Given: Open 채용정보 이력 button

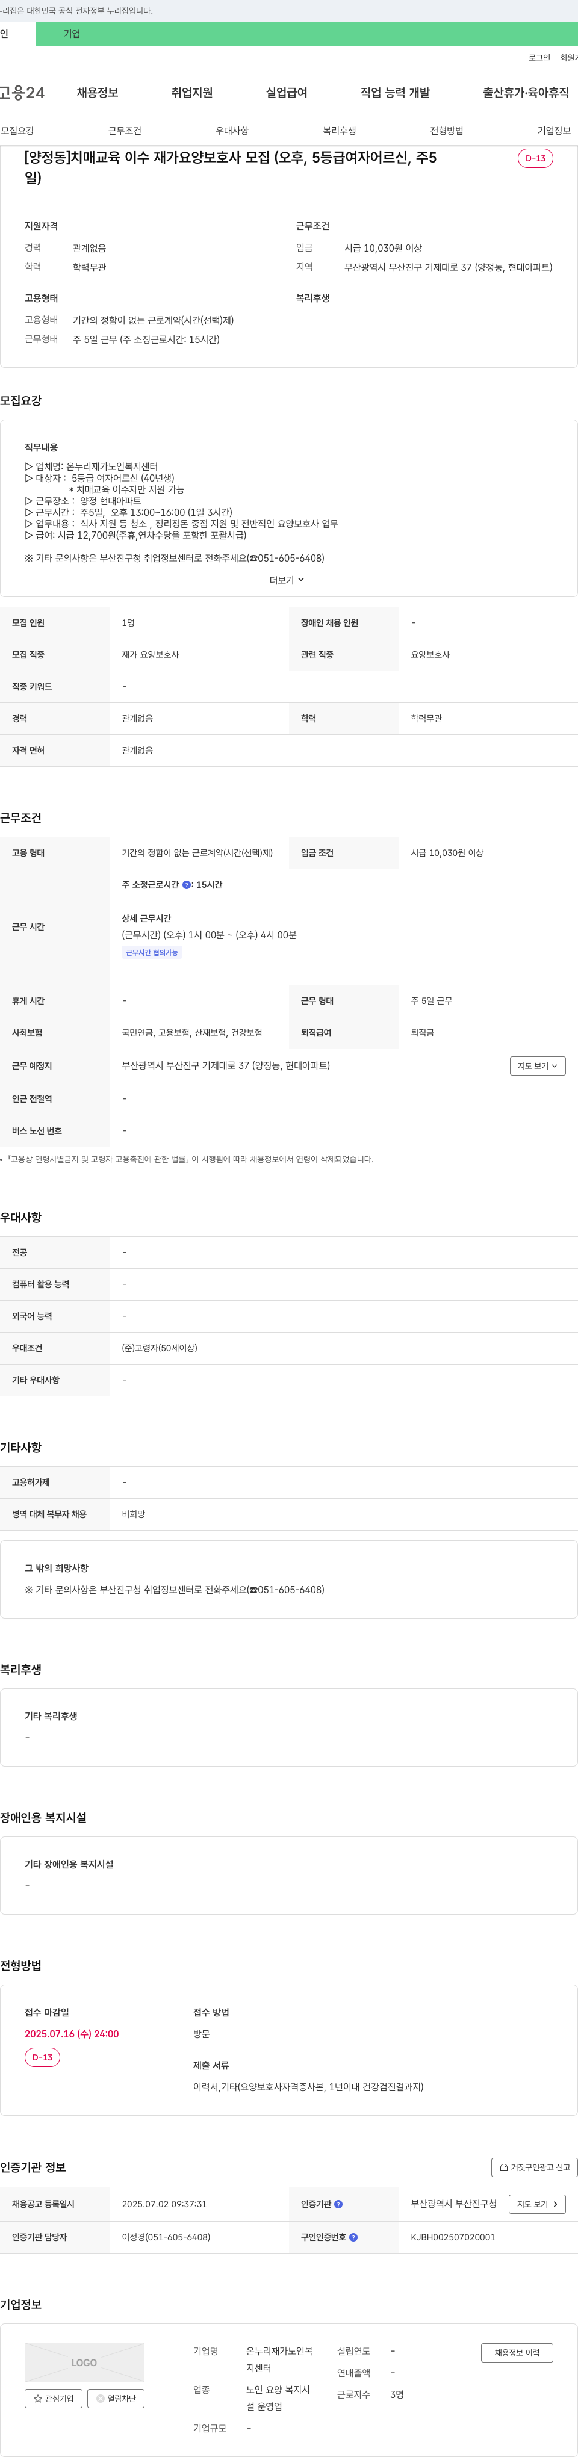Looking at the screenshot, I should coord(517,2353).
